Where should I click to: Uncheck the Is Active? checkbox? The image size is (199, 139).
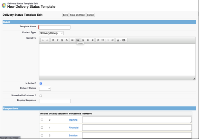click(x=41, y=83)
